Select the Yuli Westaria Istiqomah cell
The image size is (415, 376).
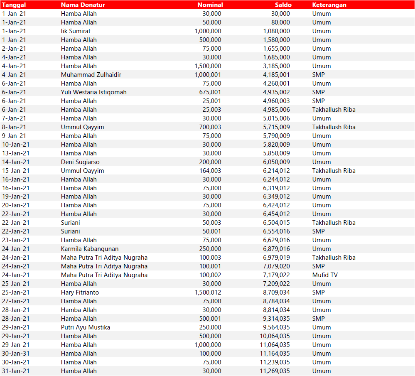coord(93,92)
